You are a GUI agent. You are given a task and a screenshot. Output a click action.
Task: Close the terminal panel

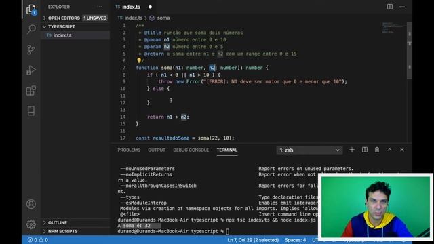point(402,150)
